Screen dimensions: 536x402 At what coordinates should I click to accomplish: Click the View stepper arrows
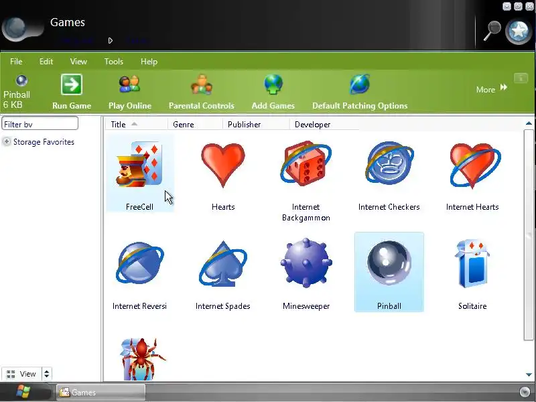click(x=46, y=374)
